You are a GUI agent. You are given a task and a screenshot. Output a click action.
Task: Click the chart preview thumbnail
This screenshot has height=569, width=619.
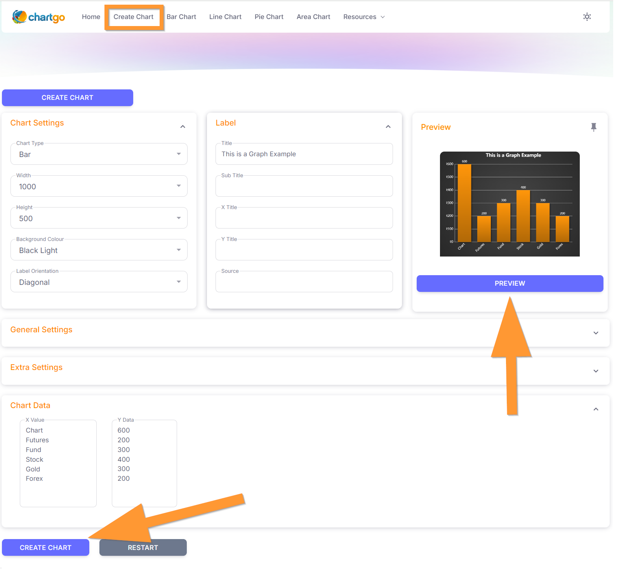click(x=509, y=204)
